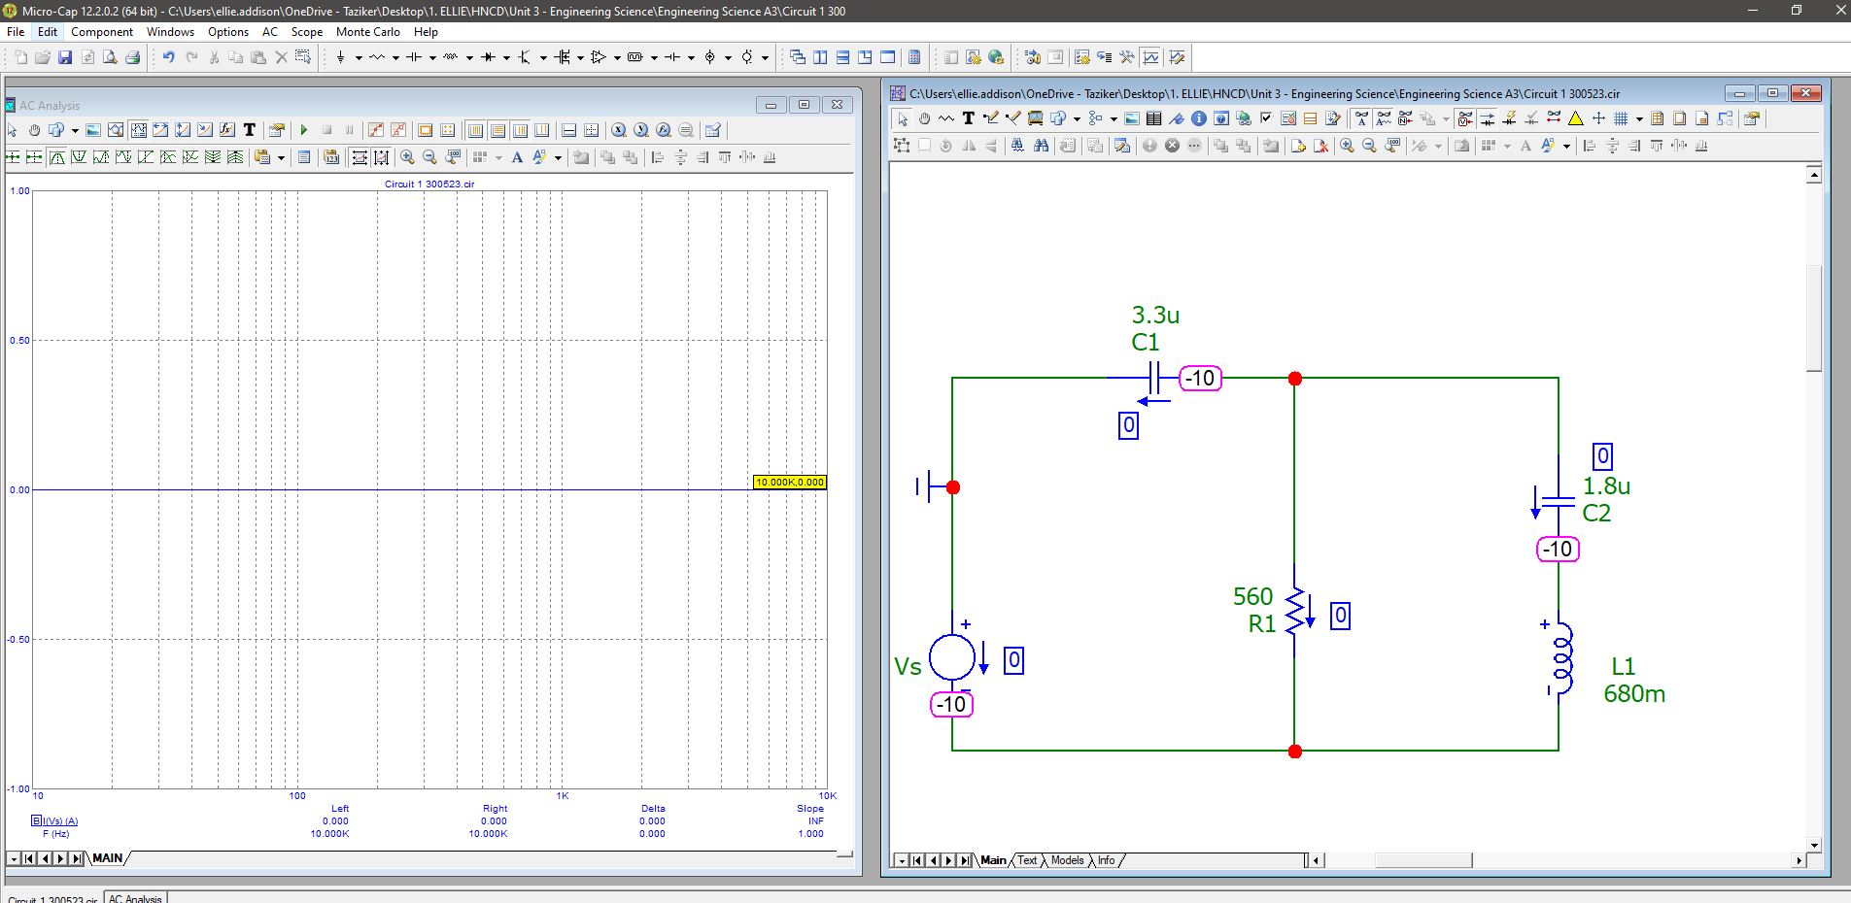Select the Diode component tool
The width and height of the screenshot is (1851, 903).
488,57
